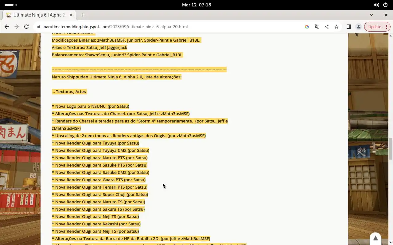Click 'Nova Render Ougi para Temari PTS'
This screenshot has width=393, height=245.
99,187
